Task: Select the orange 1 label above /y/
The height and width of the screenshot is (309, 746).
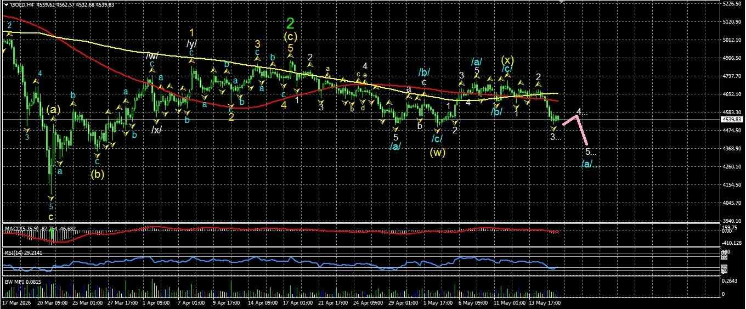Action: tap(192, 32)
